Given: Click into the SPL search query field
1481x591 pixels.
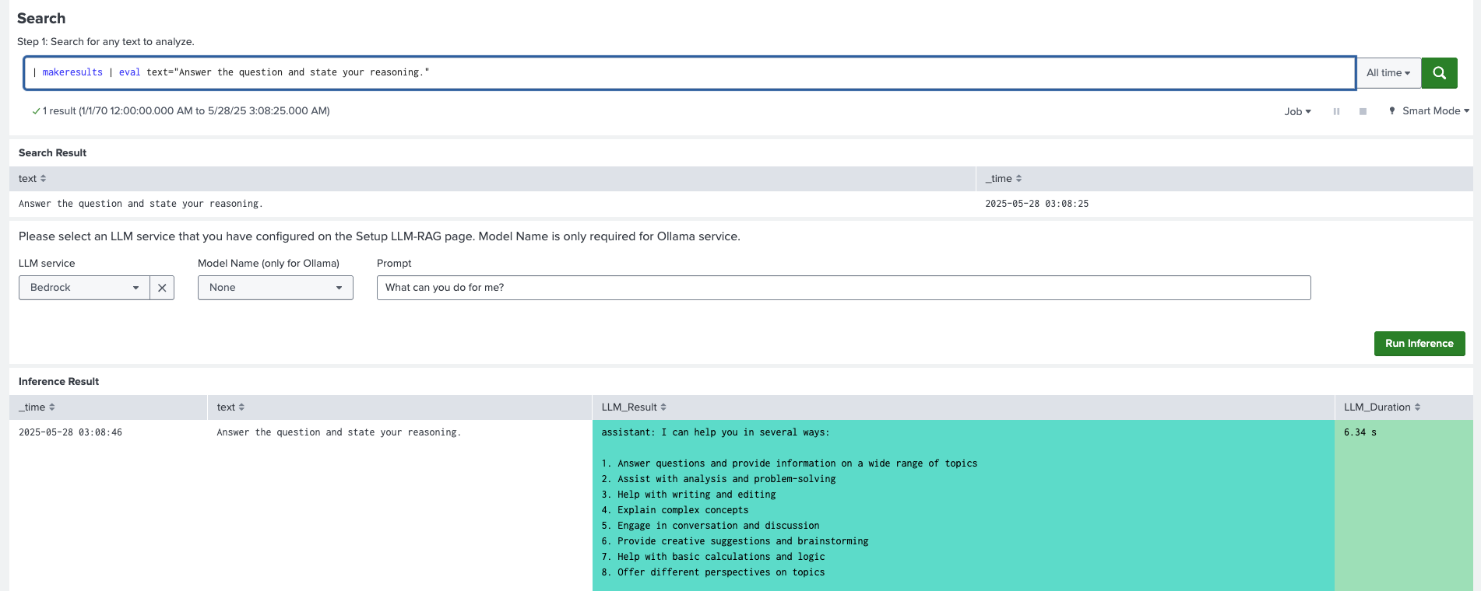Looking at the screenshot, I should [x=689, y=72].
